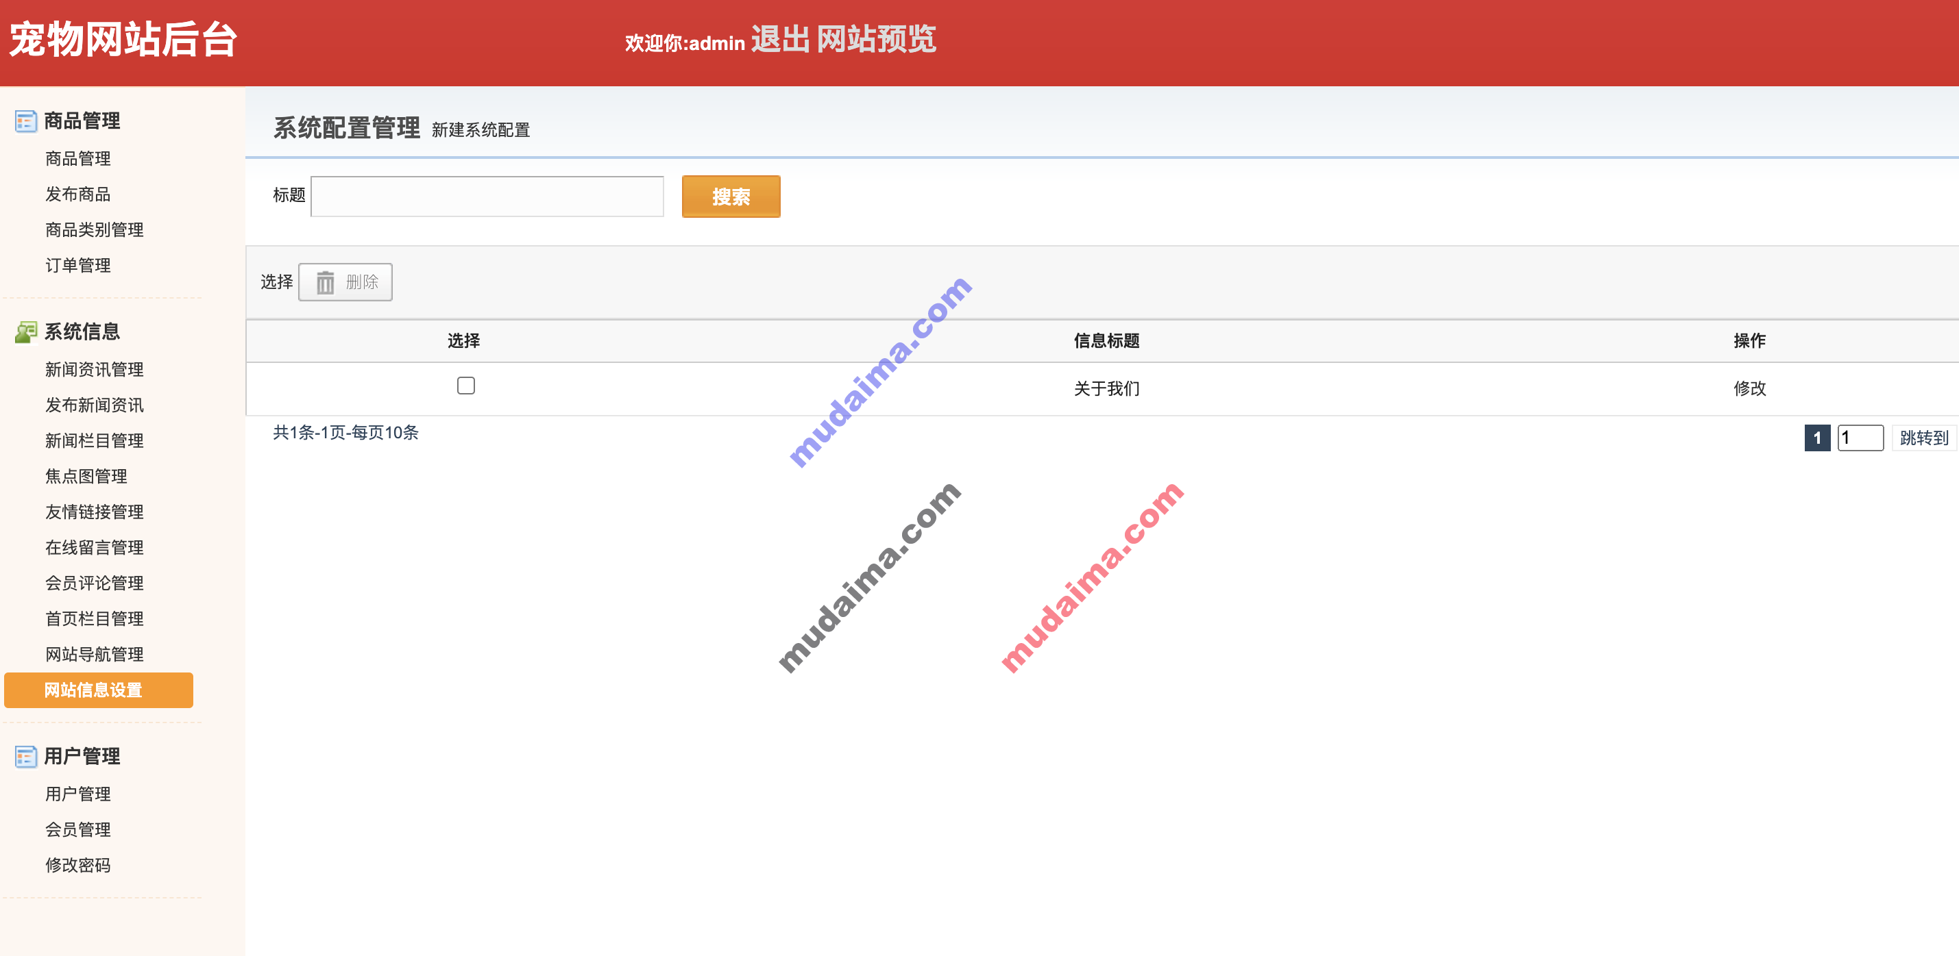1959x956 pixels.
Task: Click the 共1条-1页-每页10条 summary text
Action: [346, 432]
